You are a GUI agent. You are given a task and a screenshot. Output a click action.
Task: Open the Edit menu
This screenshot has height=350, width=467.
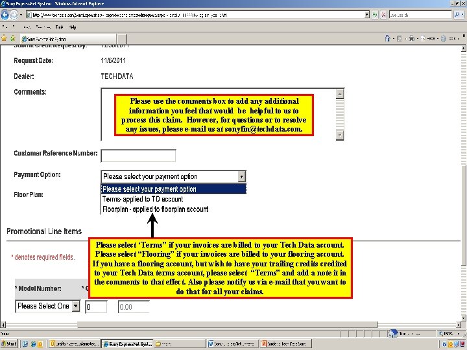coord(14,27)
